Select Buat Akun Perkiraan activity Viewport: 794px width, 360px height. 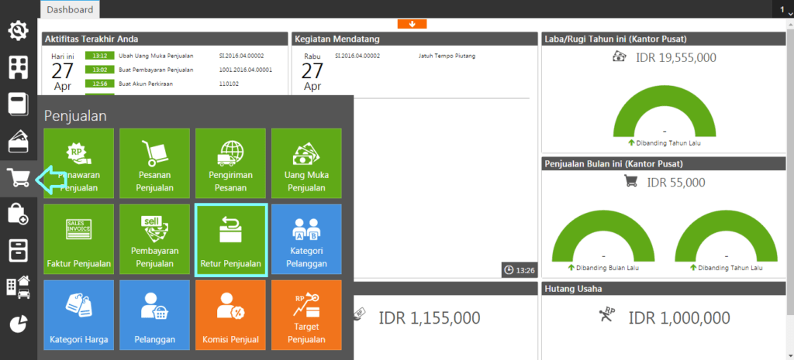pyautogui.click(x=146, y=84)
